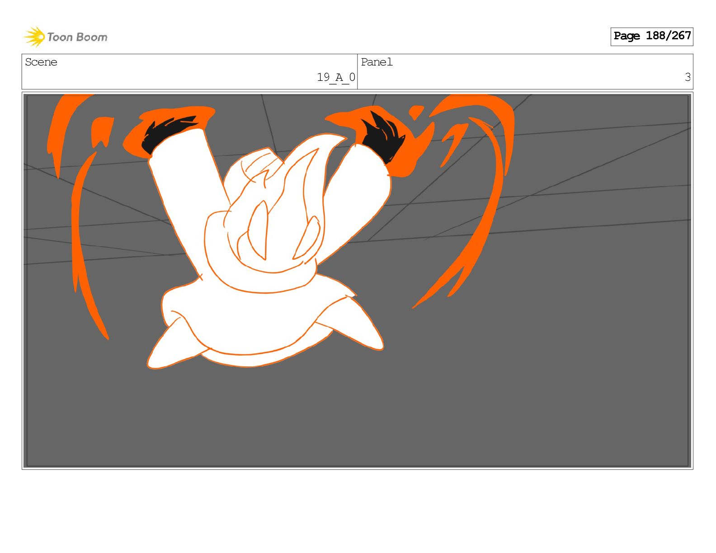
Task: Click the scene number 19_A_0
Action: 336,77
